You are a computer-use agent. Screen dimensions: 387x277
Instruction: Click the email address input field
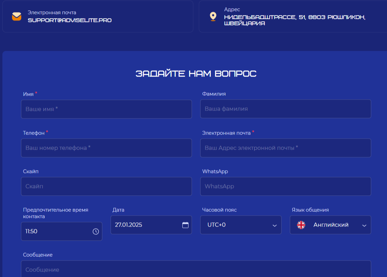[x=286, y=148]
